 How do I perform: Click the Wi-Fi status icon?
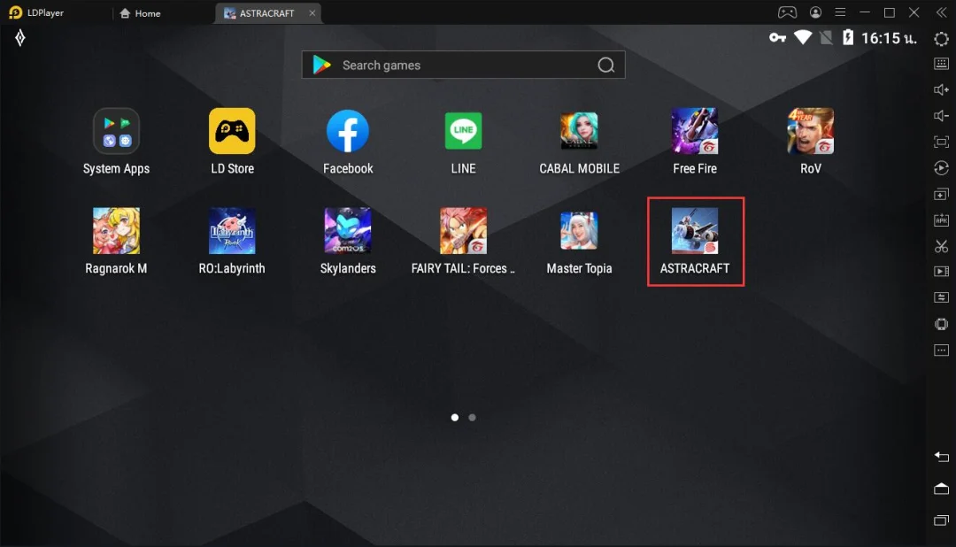[803, 38]
